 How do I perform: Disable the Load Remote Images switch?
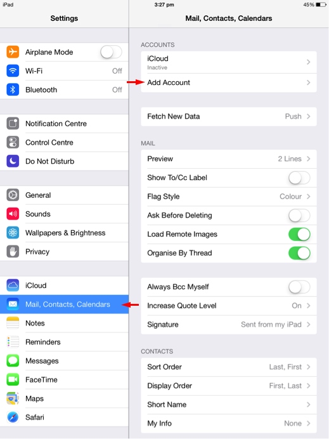(299, 234)
